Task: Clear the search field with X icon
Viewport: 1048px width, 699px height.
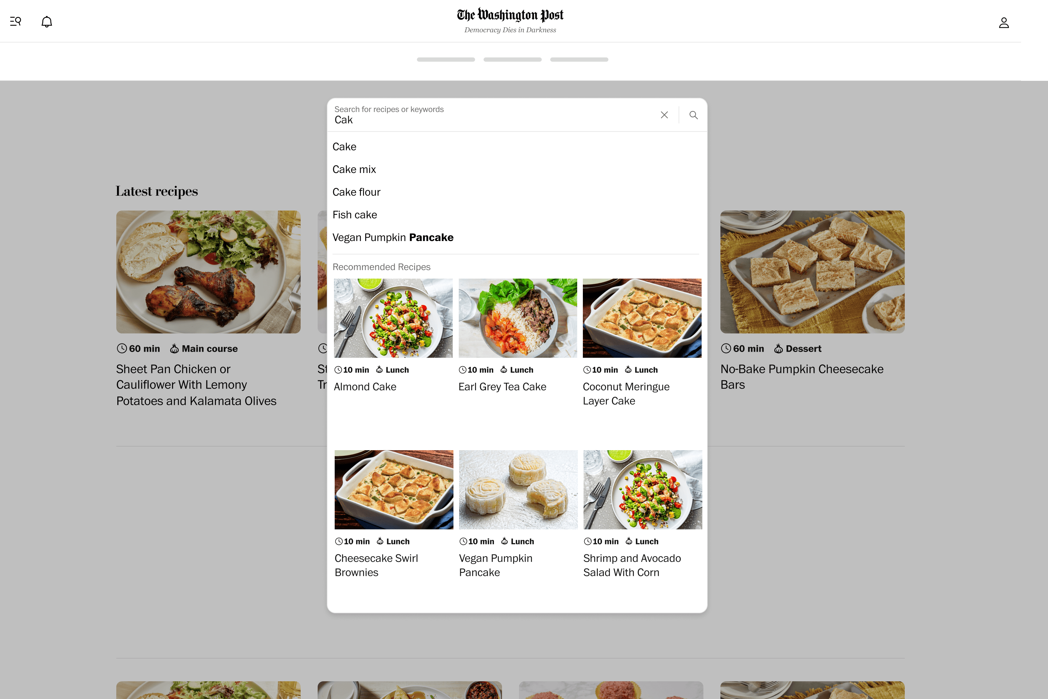Action: coord(664,115)
